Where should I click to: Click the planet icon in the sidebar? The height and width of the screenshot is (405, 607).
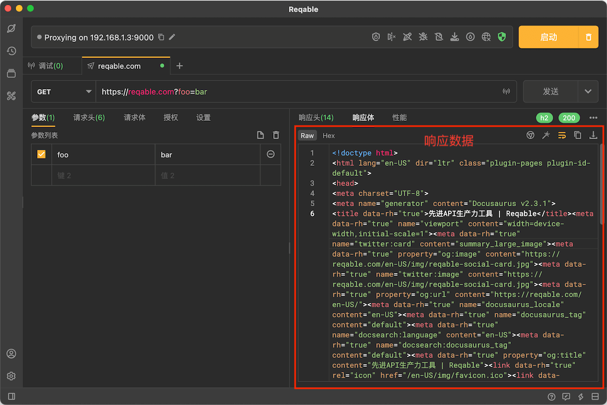(x=12, y=28)
